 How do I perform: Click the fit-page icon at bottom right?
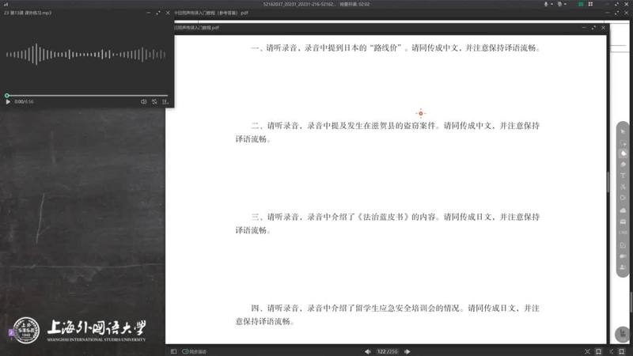598,350
